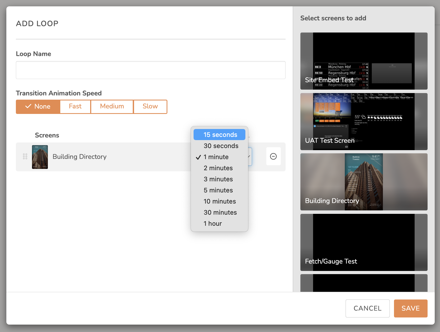Save the new loop

pos(410,308)
